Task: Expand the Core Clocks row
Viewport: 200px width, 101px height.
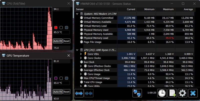Action: pos(81,58)
